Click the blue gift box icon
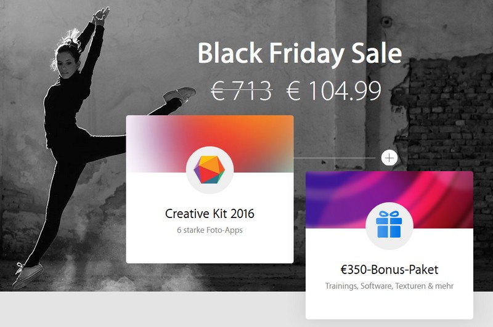 (x=389, y=224)
